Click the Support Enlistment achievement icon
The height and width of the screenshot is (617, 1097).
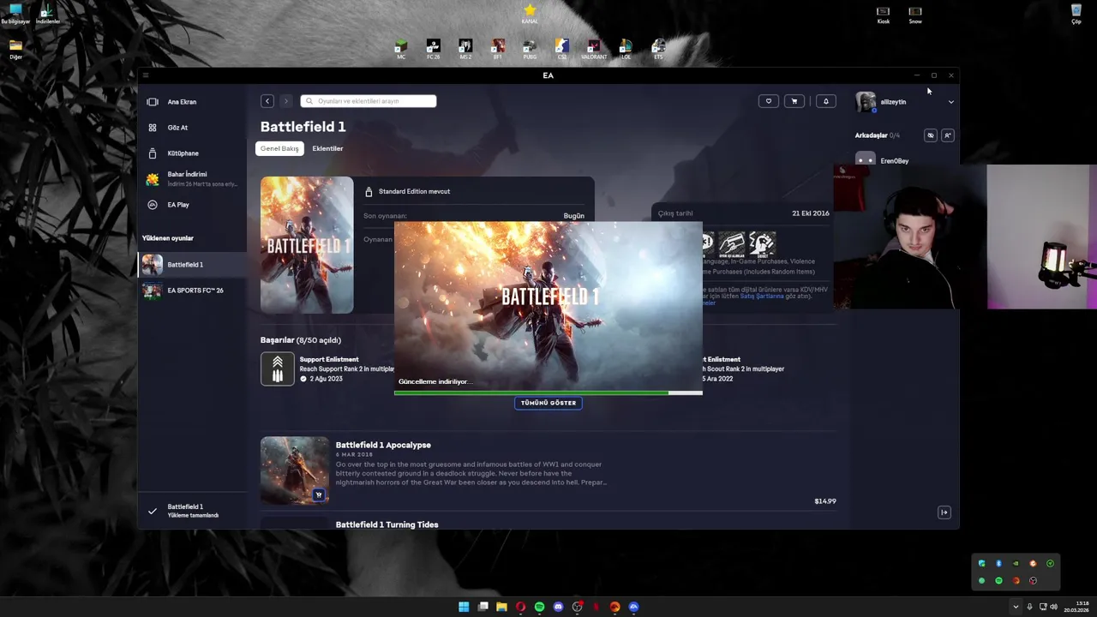click(278, 369)
